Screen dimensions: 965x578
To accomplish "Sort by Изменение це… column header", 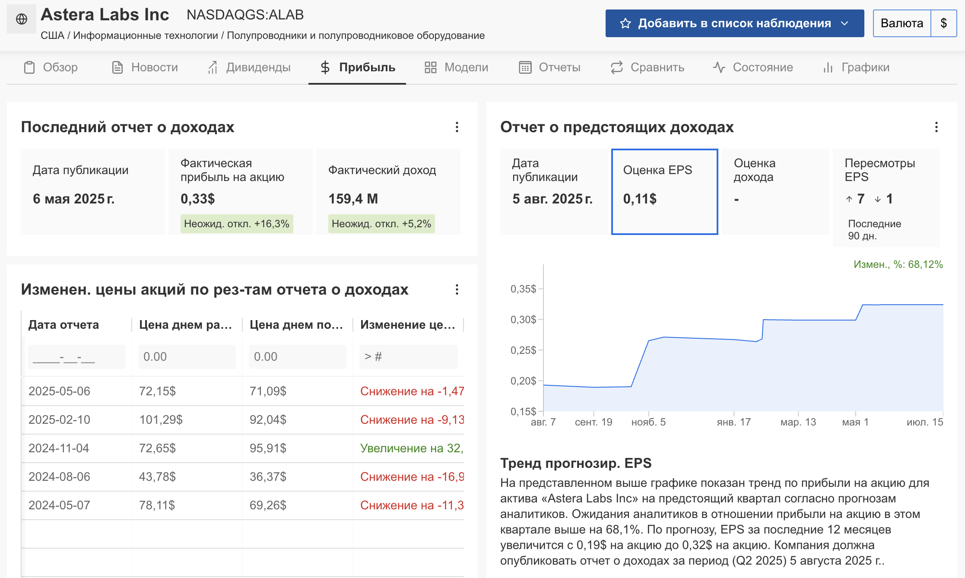I will coord(408,325).
